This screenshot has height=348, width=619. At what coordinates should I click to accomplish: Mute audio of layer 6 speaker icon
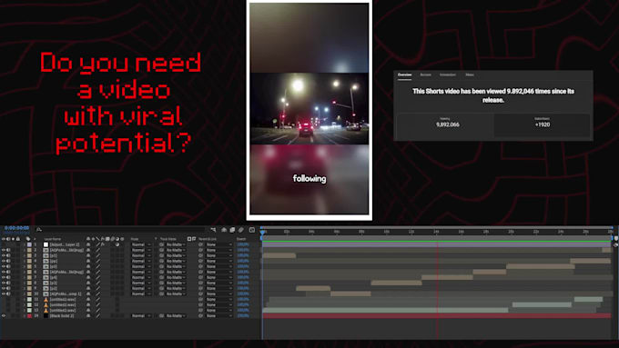click(x=8, y=272)
